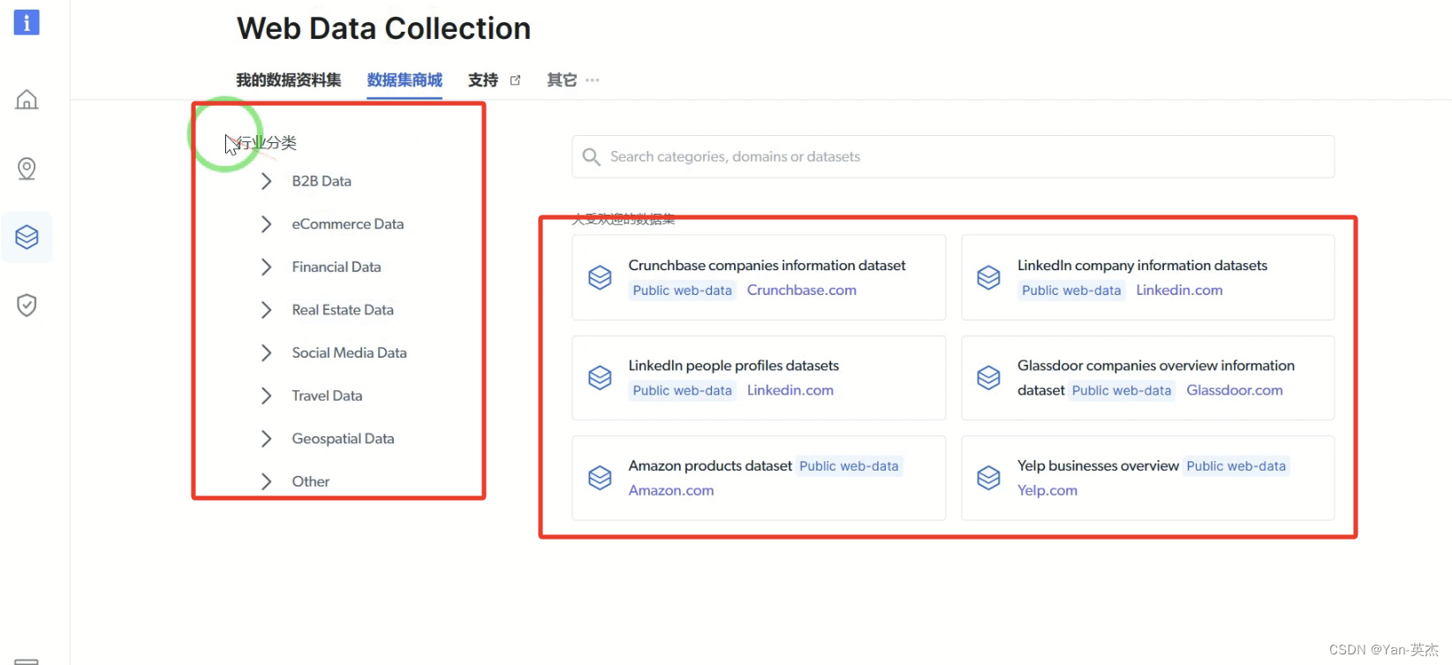The width and height of the screenshot is (1452, 665).
Task: Click Glassdoor dataset card icon
Action: [x=989, y=378]
